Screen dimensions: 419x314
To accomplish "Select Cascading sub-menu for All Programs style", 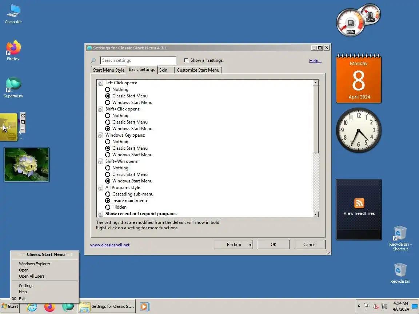I will point(108,194).
